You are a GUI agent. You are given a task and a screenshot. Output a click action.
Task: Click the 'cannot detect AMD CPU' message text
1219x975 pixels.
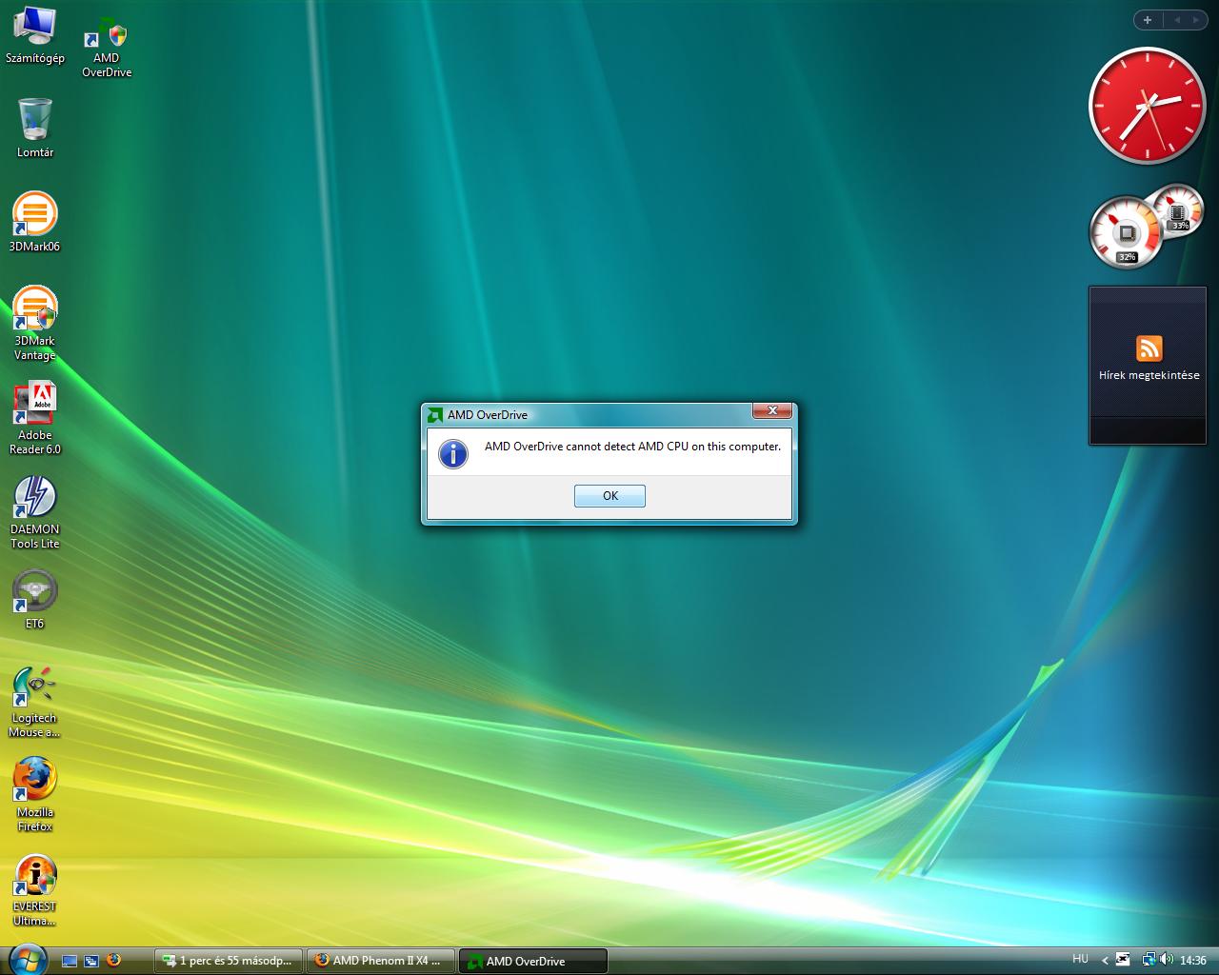coord(632,446)
